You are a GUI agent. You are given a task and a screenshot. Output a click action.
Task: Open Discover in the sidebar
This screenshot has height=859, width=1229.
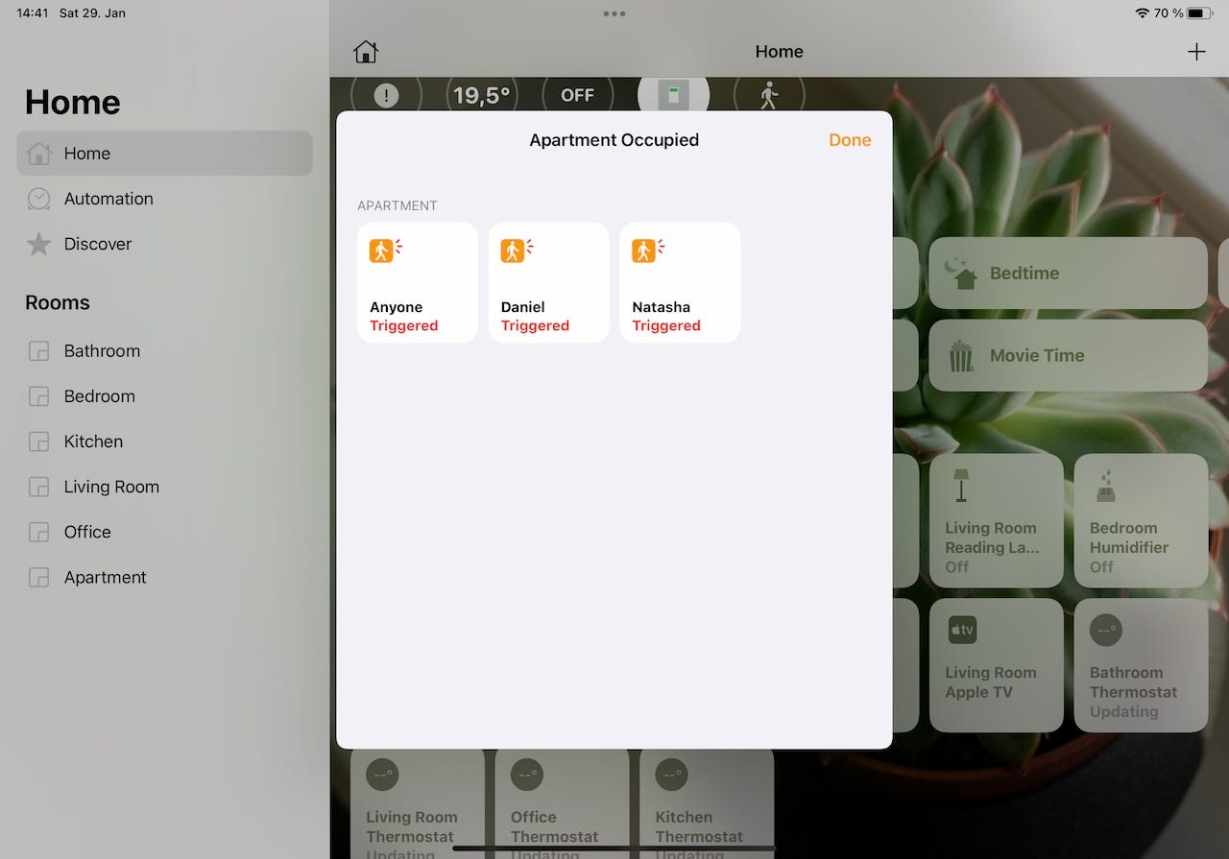click(x=164, y=244)
